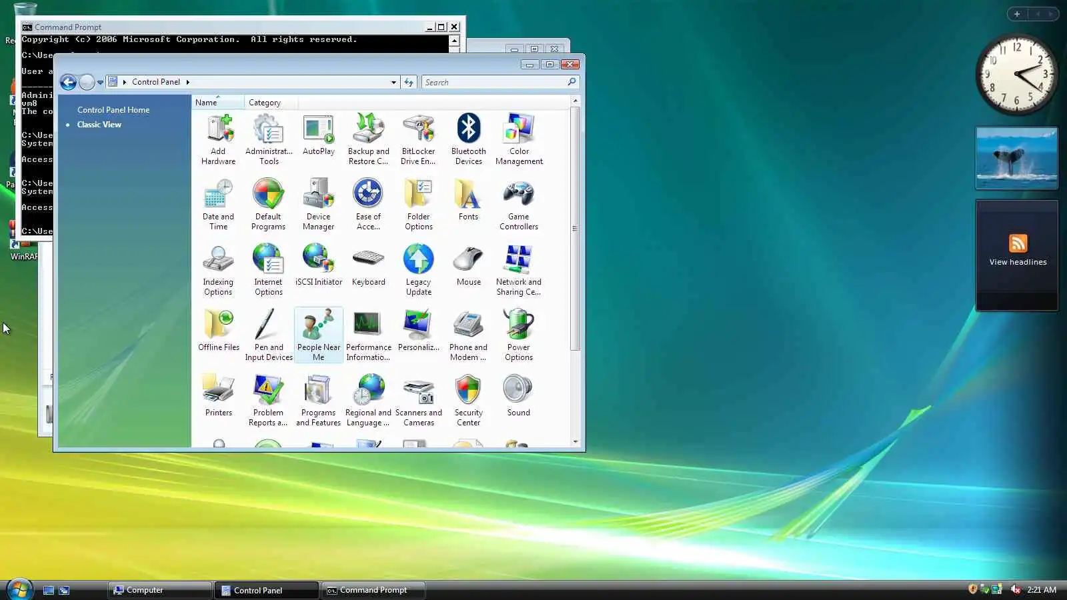Screen dimensions: 1067x600
Task: Click the analog clock gadget
Action: 1017,75
